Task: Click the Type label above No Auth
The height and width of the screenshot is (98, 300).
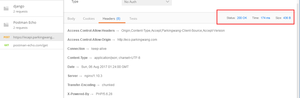Action: (x=75, y=2)
